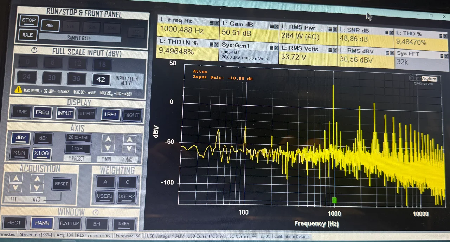The width and height of the screenshot is (450, 242).
Task: Increase Y MAX with the up arrow
Action: [x=130, y=139]
